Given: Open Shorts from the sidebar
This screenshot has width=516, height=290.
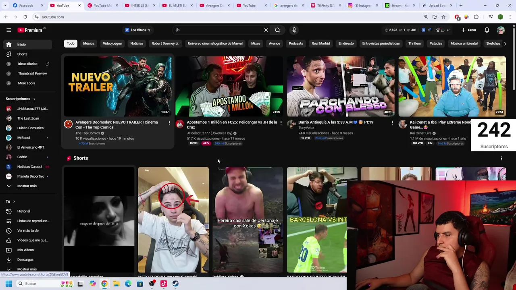Looking at the screenshot, I should (27, 54).
